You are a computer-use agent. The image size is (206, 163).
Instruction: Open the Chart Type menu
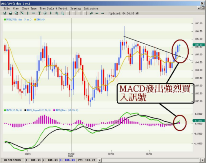(x=29, y=8)
